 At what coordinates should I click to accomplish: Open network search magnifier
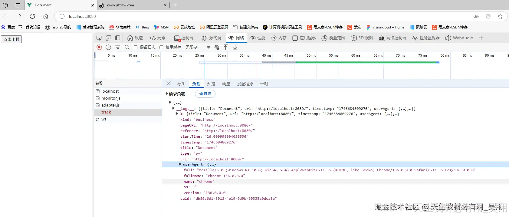pyautogui.click(x=127, y=47)
